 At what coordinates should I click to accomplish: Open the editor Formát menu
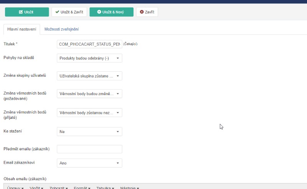click(x=82, y=187)
